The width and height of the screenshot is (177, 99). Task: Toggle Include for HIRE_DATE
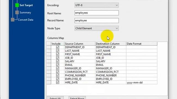coord(58,82)
